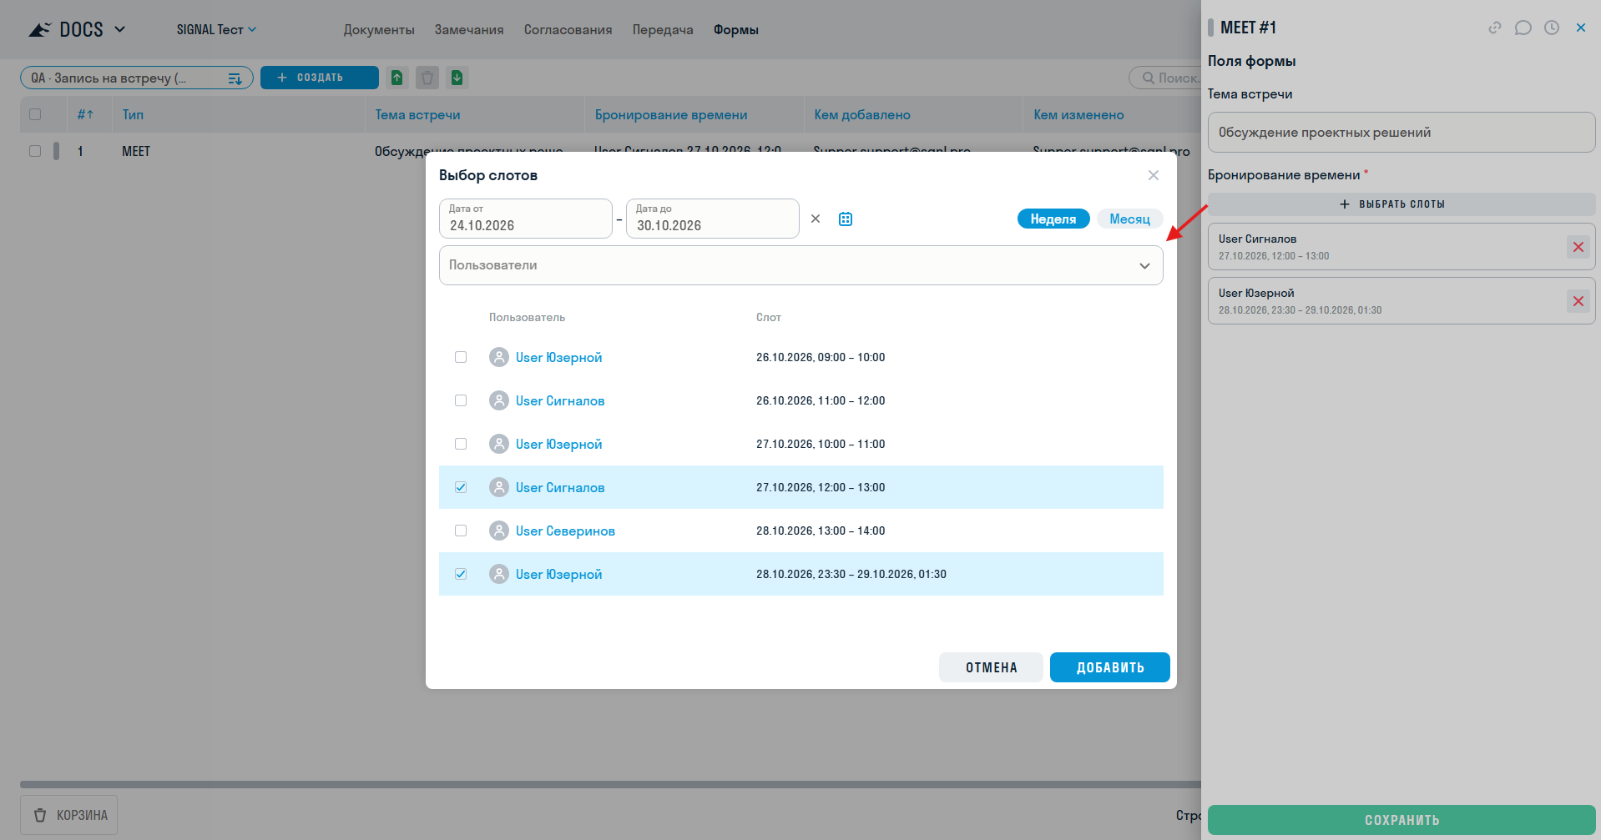
Task: Open comments icon in MEET #1 panel
Action: click(1523, 28)
